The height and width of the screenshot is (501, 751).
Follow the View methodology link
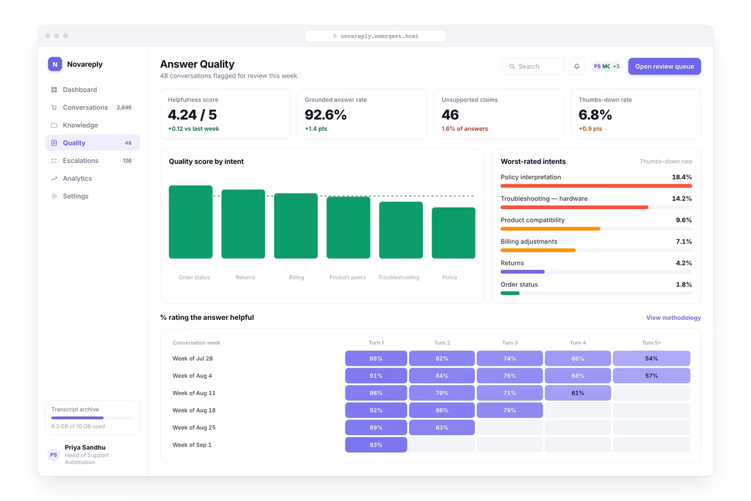point(673,318)
